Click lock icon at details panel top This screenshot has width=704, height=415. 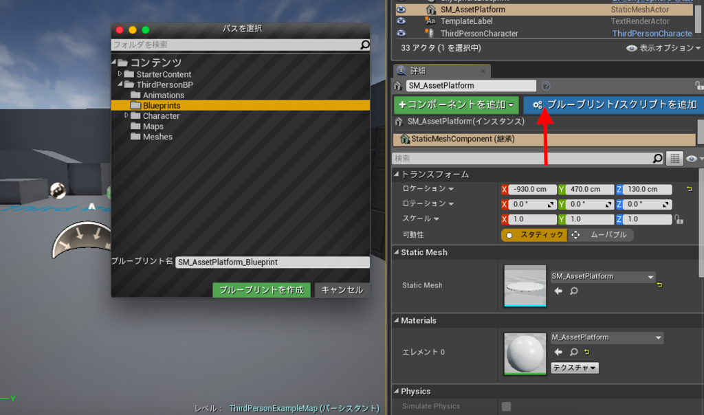pos(698,85)
